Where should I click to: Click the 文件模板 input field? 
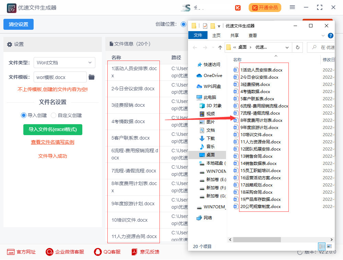point(60,77)
